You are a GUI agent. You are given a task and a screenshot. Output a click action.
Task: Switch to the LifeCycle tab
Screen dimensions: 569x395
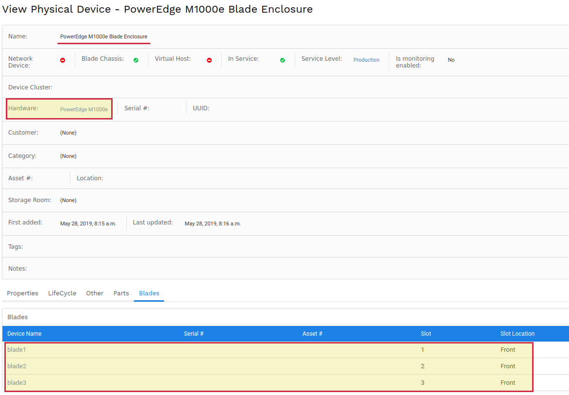click(62, 293)
